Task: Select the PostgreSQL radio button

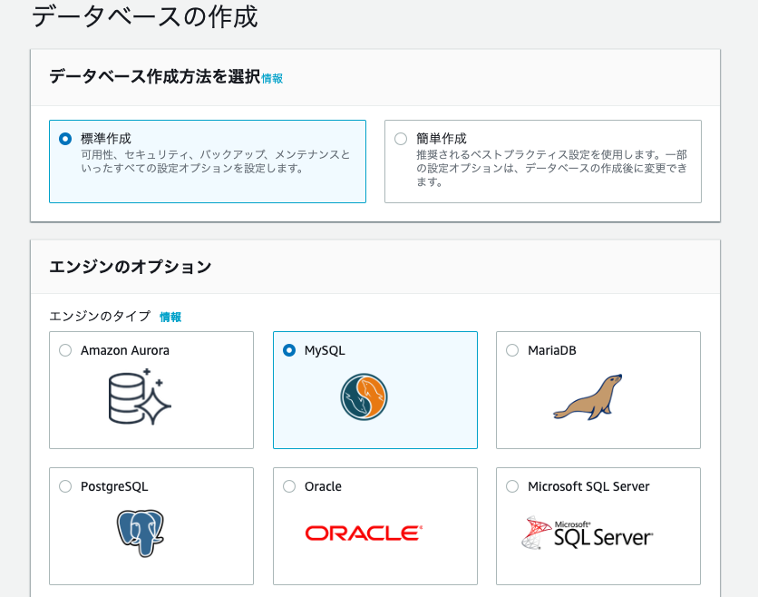Action: (x=64, y=486)
